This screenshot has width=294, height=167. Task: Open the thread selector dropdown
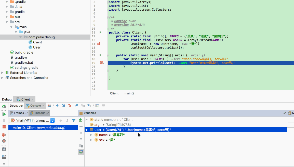[x=52, y=120]
